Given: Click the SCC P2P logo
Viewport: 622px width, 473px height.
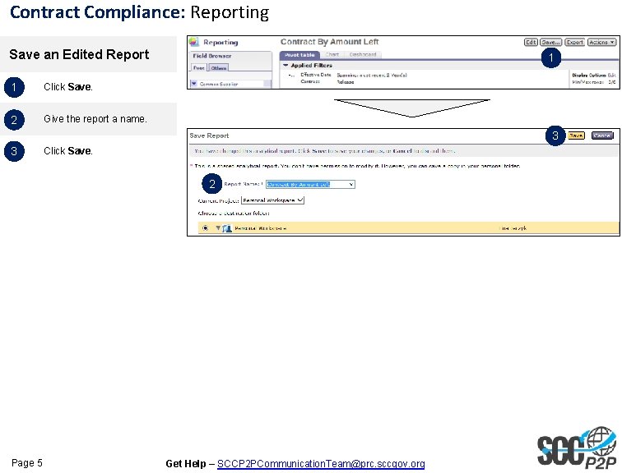Looking at the screenshot, I should 578,448.
